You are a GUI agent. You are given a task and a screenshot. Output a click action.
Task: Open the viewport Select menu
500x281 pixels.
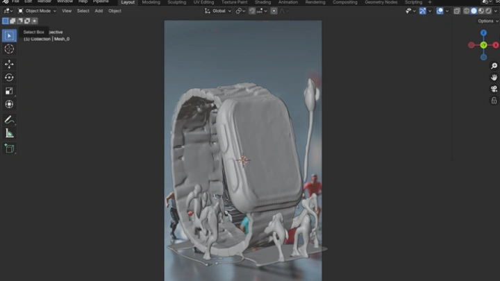pyautogui.click(x=83, y=11)
